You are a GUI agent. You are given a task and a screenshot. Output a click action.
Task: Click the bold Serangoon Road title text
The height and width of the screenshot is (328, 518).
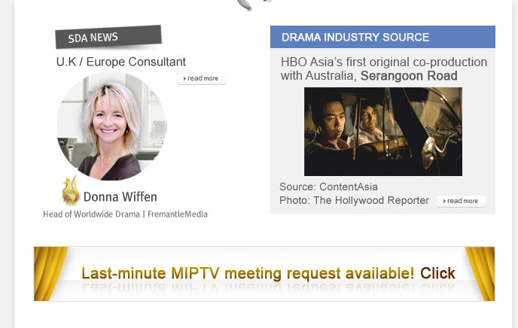click(x=409, y=76)
